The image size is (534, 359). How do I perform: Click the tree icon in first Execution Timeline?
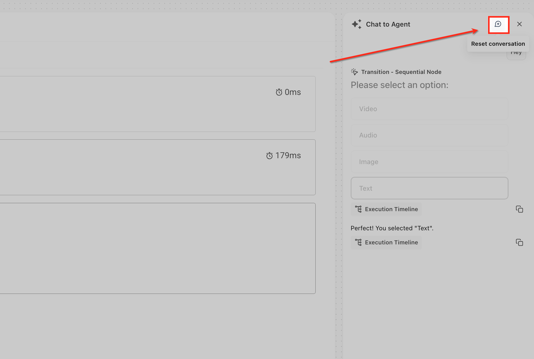(358, 209)
